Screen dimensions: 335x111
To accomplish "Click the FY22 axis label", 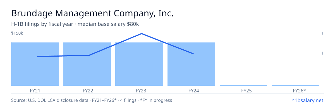I will tap(88, 90).
